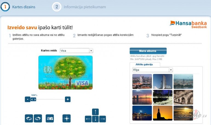
Task: Click the zoom slider track
Action: click(50, 99)
